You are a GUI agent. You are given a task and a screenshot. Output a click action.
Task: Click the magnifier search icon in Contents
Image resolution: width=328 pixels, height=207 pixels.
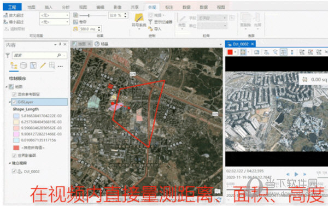coord(59,55)
